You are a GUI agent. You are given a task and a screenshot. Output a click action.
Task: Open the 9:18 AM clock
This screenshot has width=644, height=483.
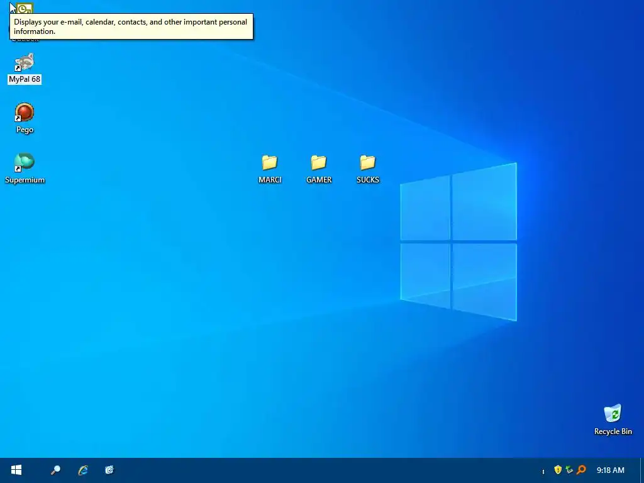(x=610, y=470)
